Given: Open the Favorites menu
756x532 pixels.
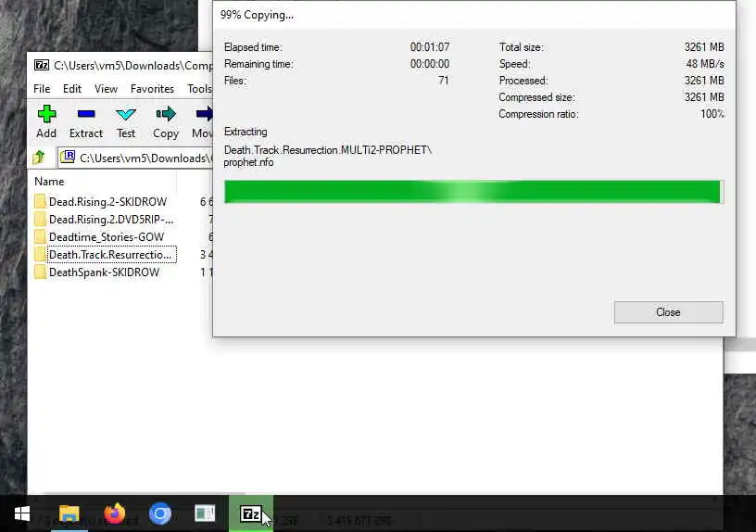Looking at the screenshot, I should point(152,89).
